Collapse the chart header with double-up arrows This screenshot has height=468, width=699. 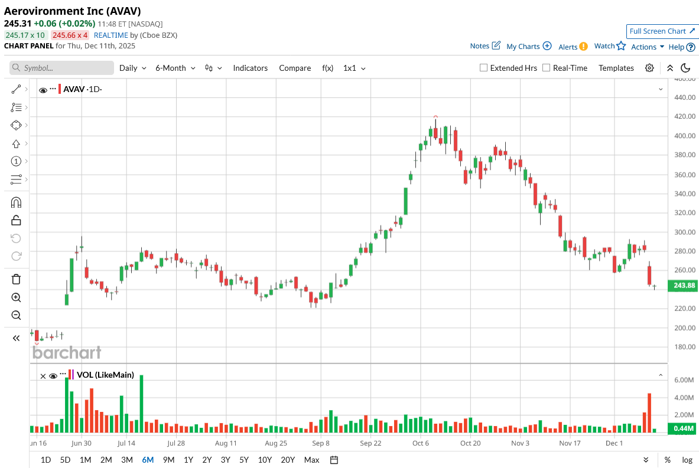[670, 68]
